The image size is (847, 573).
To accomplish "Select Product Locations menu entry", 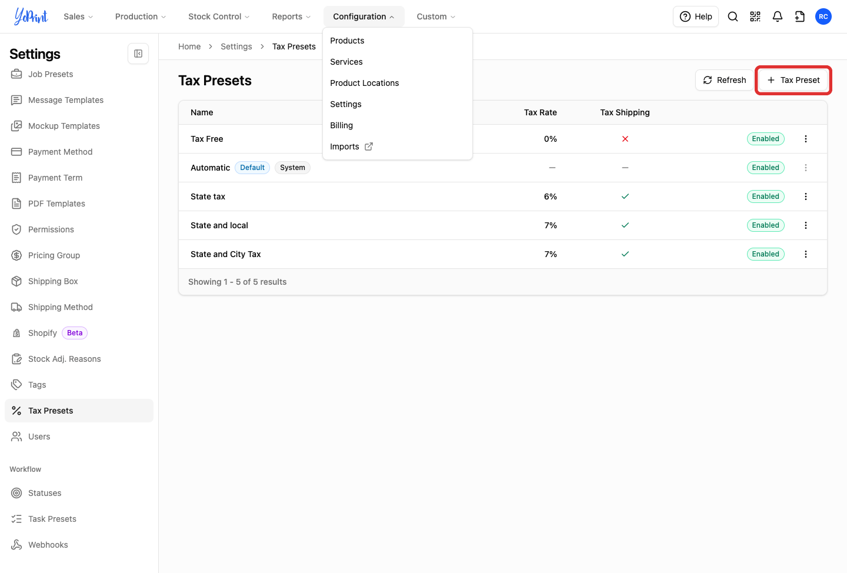I will 398,83.
